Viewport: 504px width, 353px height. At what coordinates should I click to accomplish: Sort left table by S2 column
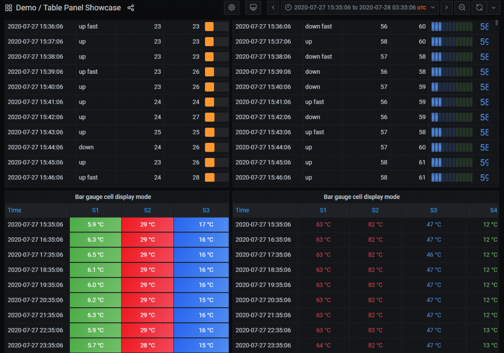(147, 210)
